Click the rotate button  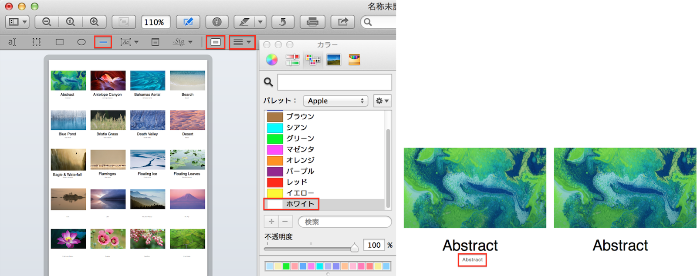(283, 22)
